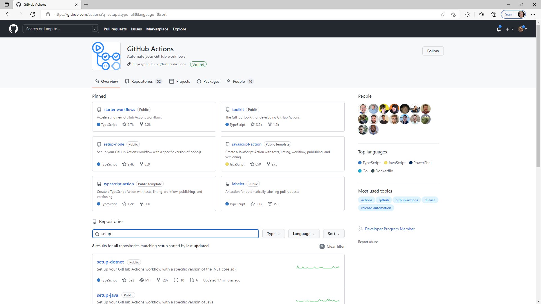541x304 pixels.
Task: Switch to the Overview tab
Action: coord(106,81)
